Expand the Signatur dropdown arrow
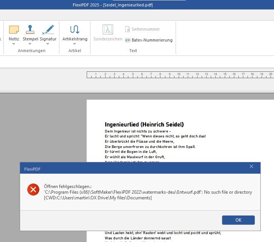The image size is (274, 242). coord(48,44)
